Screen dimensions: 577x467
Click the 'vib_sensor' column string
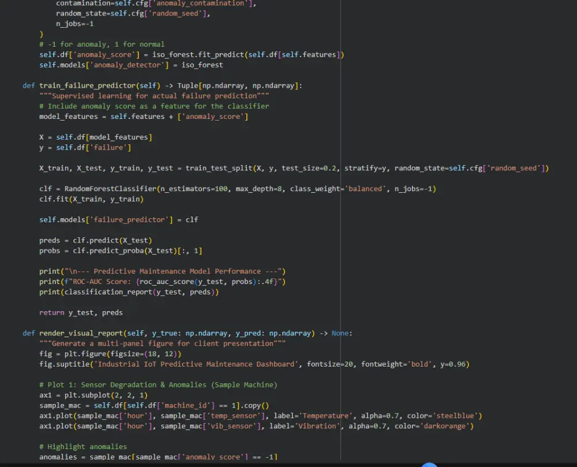(231, 426)
